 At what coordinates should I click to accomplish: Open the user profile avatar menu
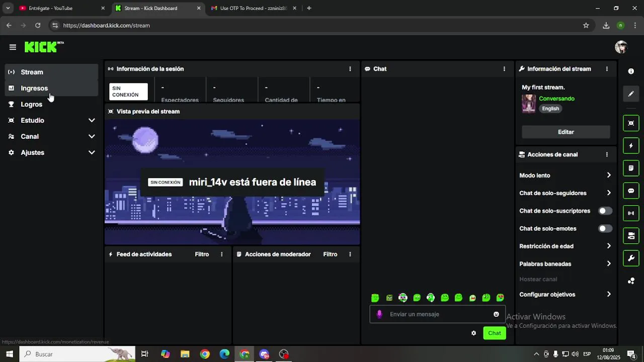[x=621, y=47]
